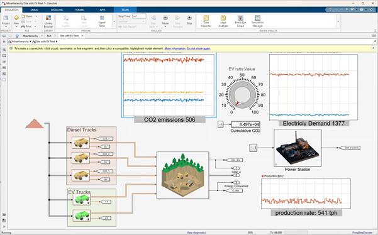Switch to the MODELING ribbon tab
This screenshot has width=378, height=235.
click(x=57, y=10)
